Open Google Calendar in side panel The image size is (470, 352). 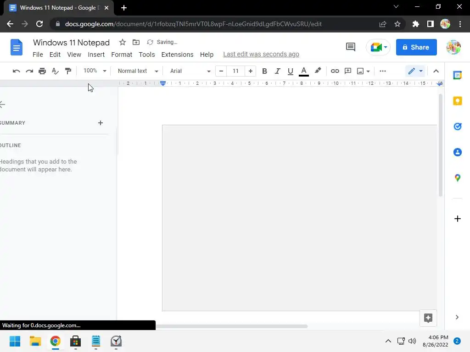(458, 75)
